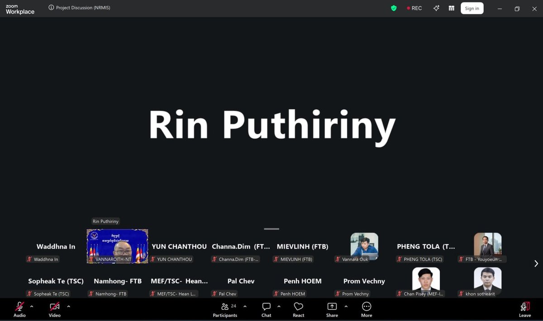543x321 pixels.
Task: Click the Sign in button
Action: pos(472,8)
